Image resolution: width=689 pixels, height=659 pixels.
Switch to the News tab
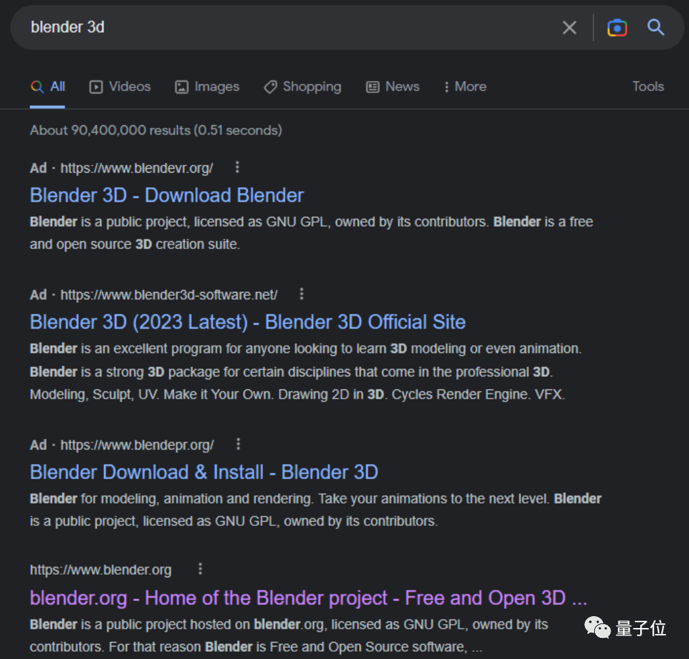click(x=393, y=86)
